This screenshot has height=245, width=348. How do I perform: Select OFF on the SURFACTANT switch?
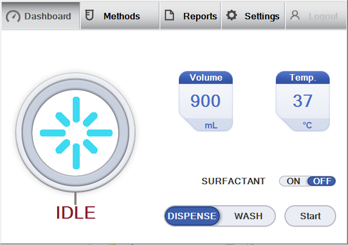pyautogui.click(x=322, y=181)
